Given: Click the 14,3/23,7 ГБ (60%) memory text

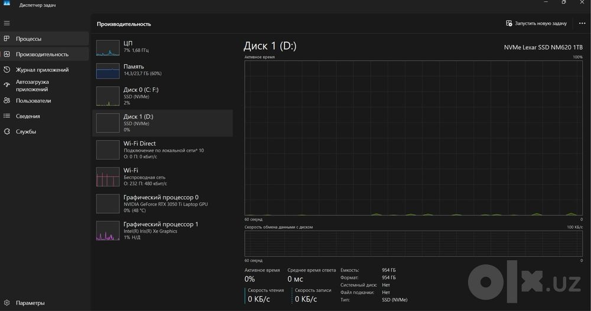Looking at the screenshot, I should (x=142, y=74).
